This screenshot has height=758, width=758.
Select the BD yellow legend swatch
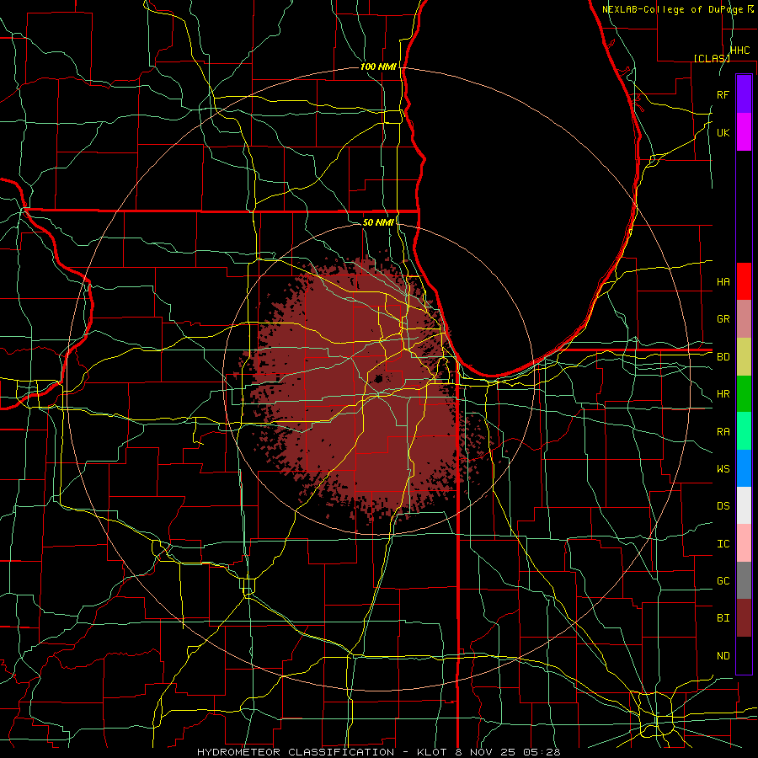(x=744, y=356)
